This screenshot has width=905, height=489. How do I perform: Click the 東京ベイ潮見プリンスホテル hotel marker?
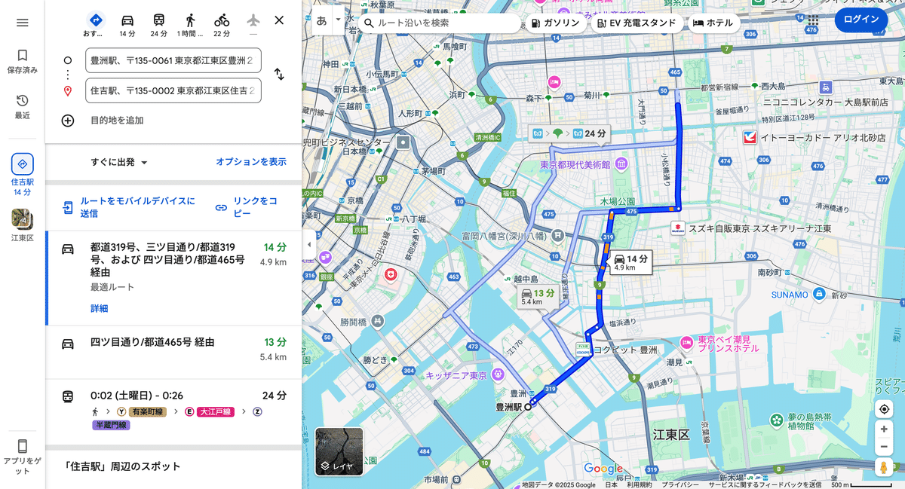coord(687,343)
